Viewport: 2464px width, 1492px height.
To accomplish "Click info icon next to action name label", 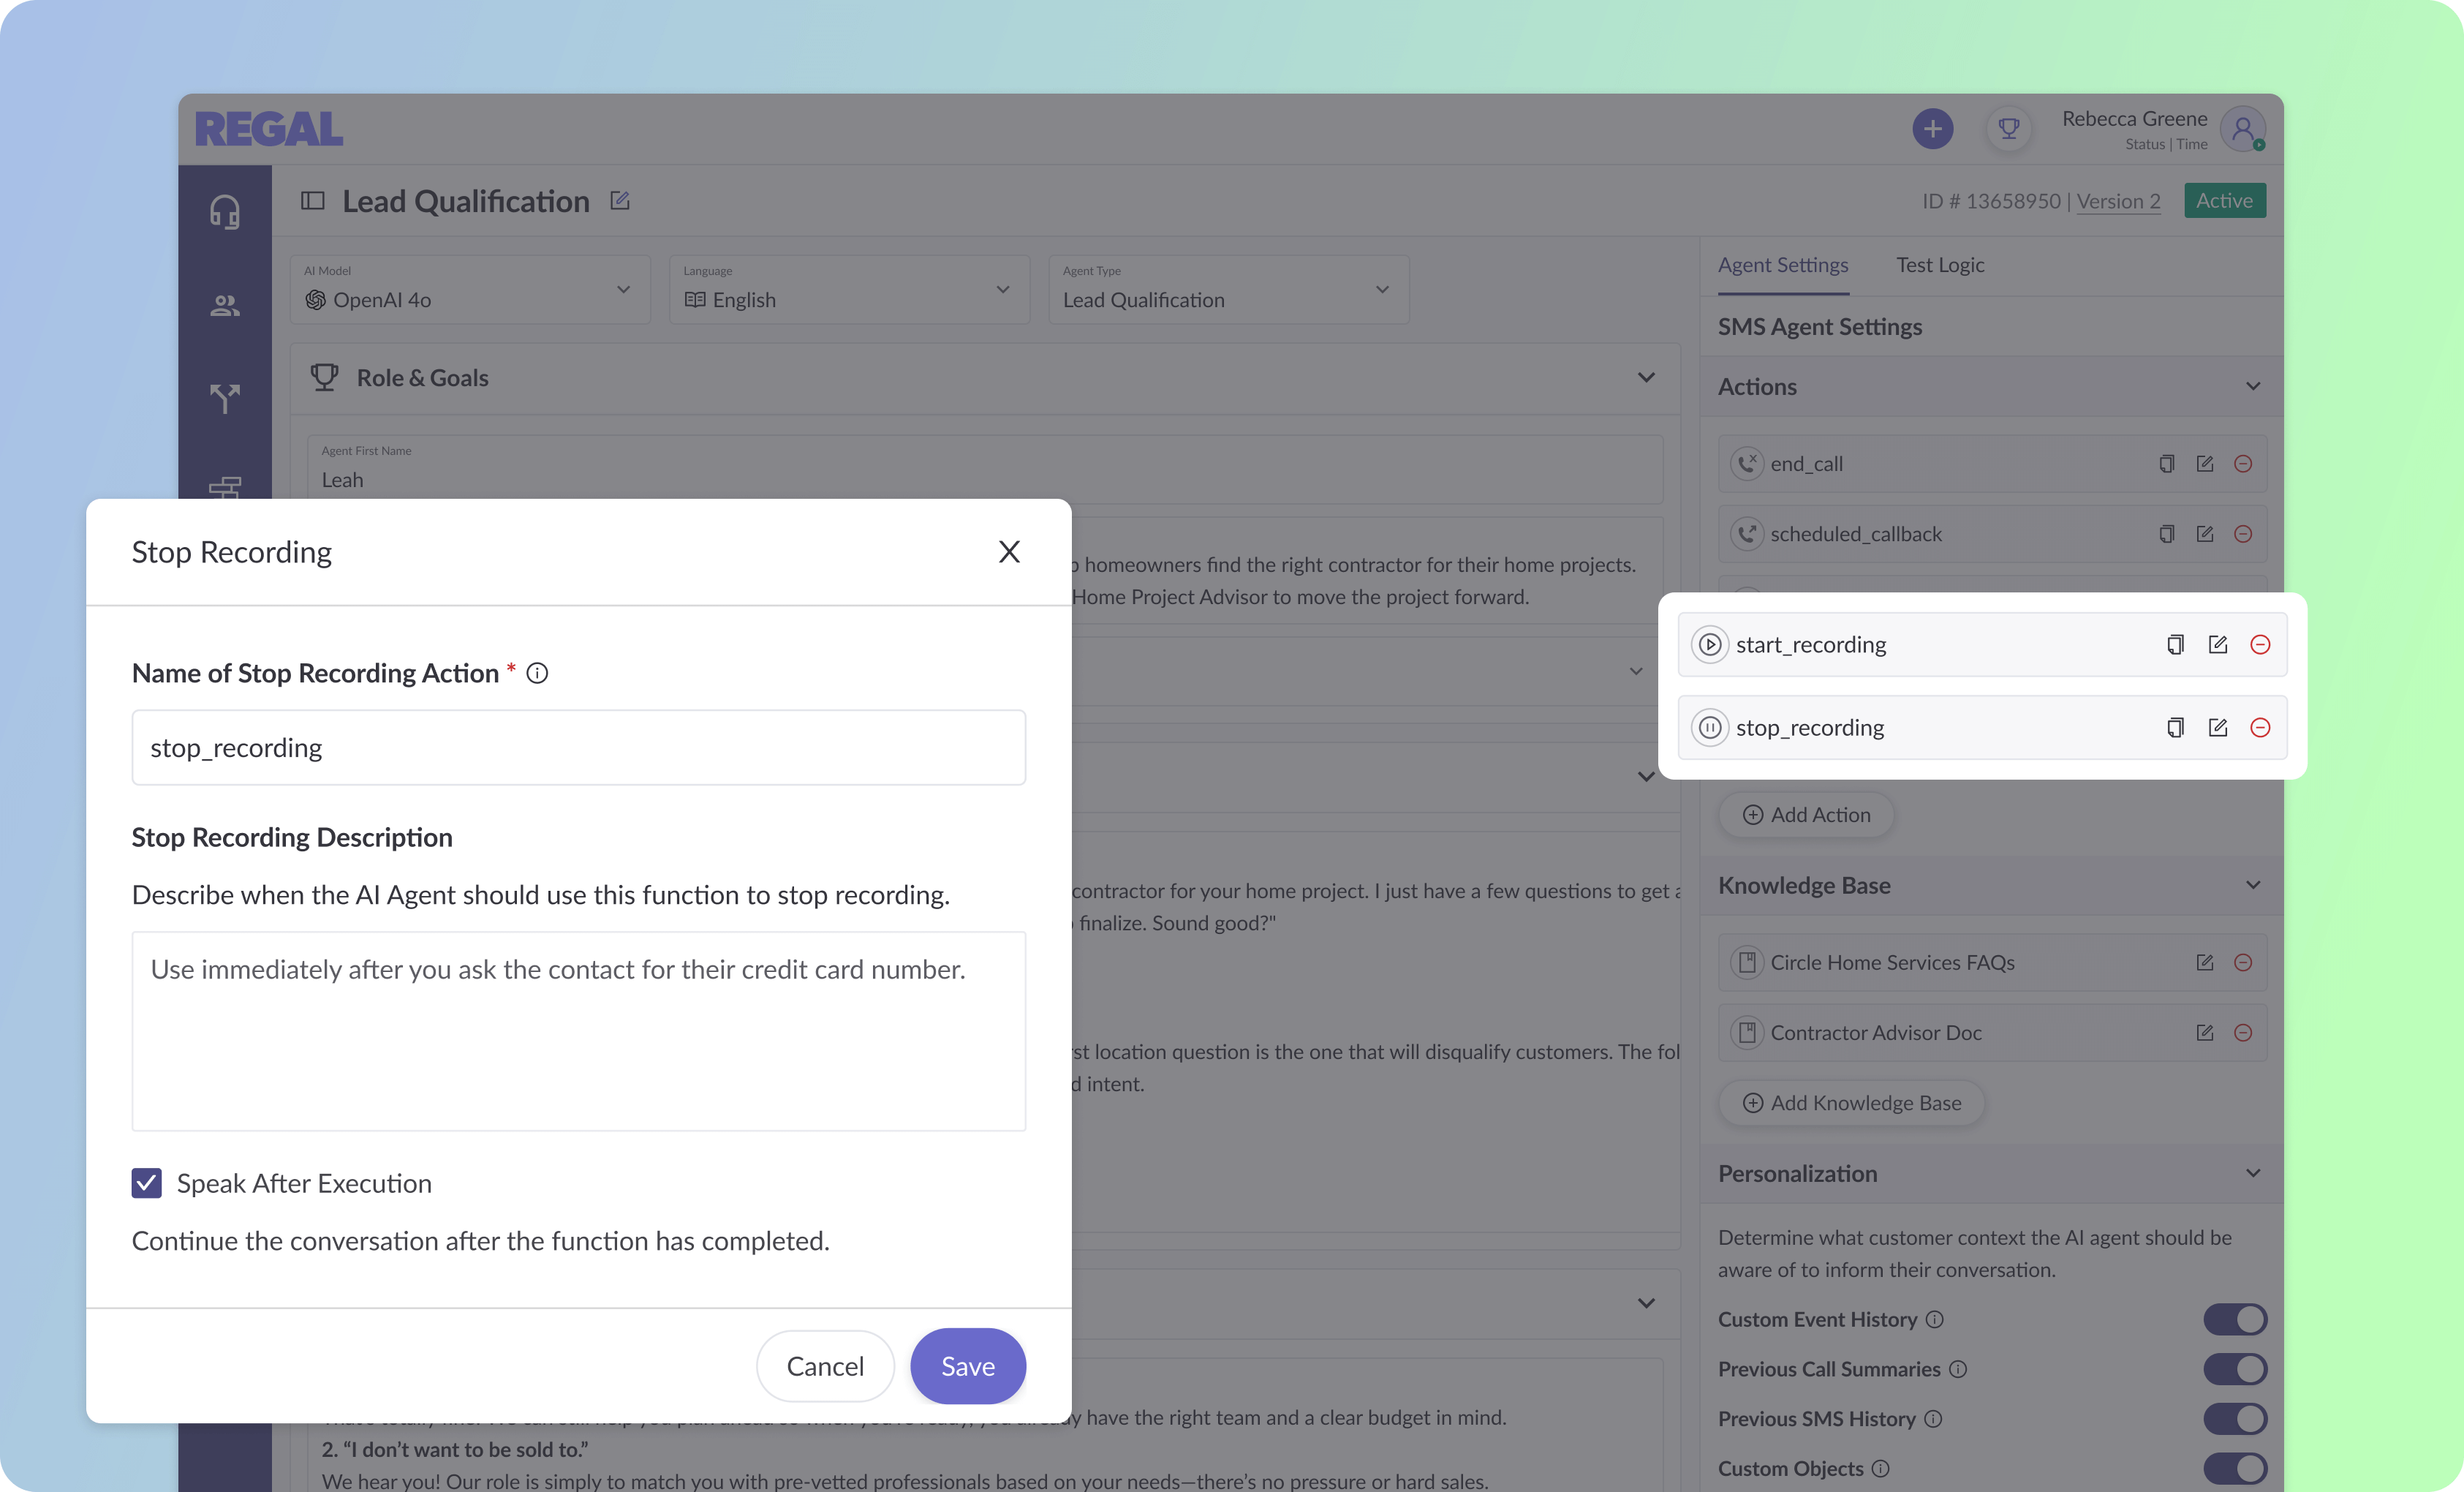I will coord(537,674).
